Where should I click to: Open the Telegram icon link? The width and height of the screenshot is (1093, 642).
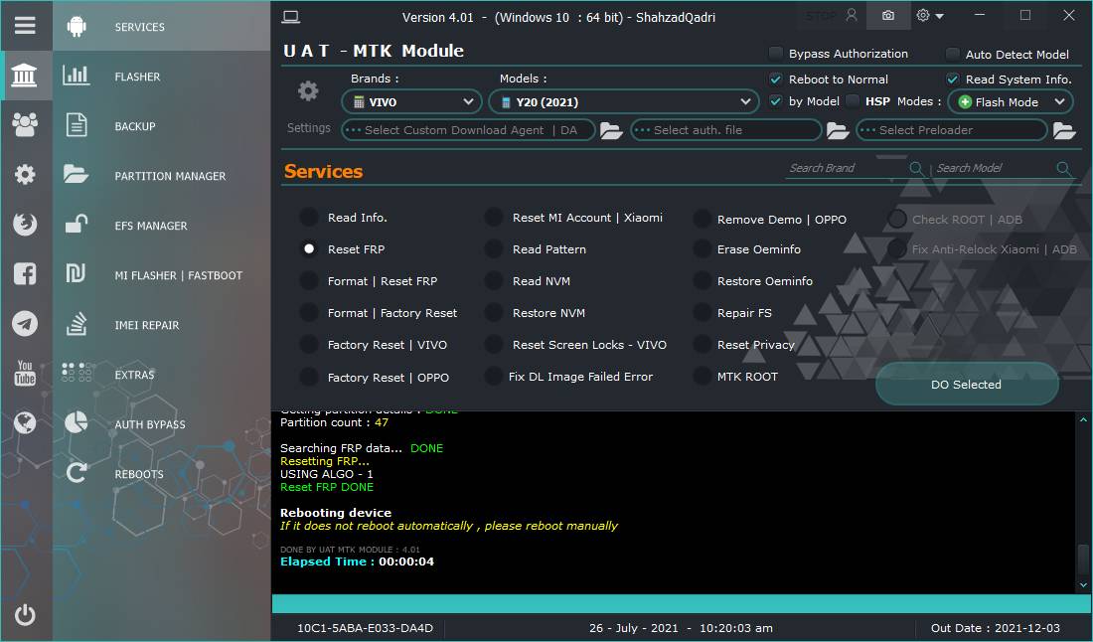(x=25, y=323)
